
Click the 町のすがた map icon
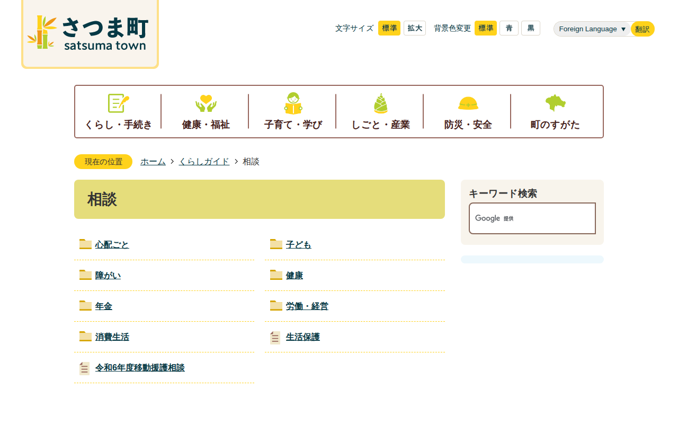[556, 103]
